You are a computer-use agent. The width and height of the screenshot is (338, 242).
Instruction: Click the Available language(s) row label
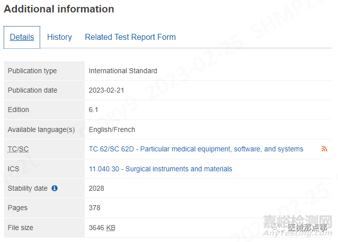[41, 129]
